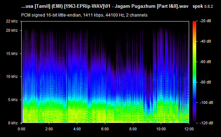The height and width of the screenshot is (137, 221).
Task: Click the -60 dB scale label
Action: click(205, 62)
